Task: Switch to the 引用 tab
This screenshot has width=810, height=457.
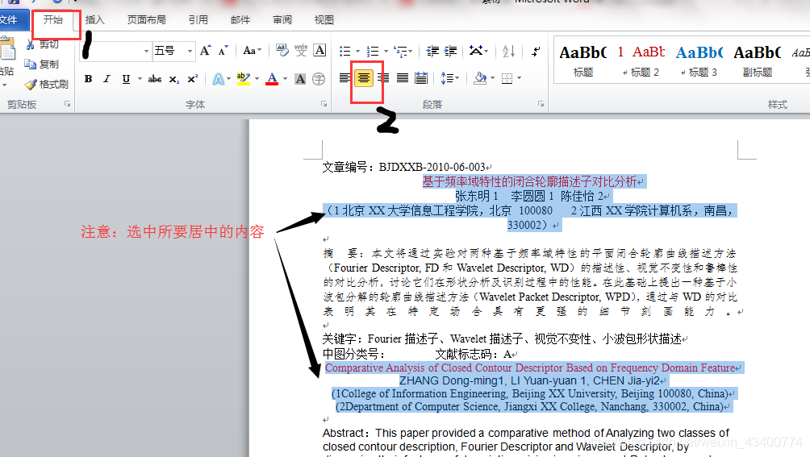Action: click(x=198, y=20)
